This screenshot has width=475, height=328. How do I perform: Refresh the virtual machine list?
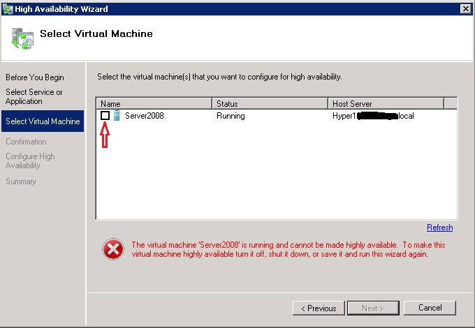click(x=439, y=228)
